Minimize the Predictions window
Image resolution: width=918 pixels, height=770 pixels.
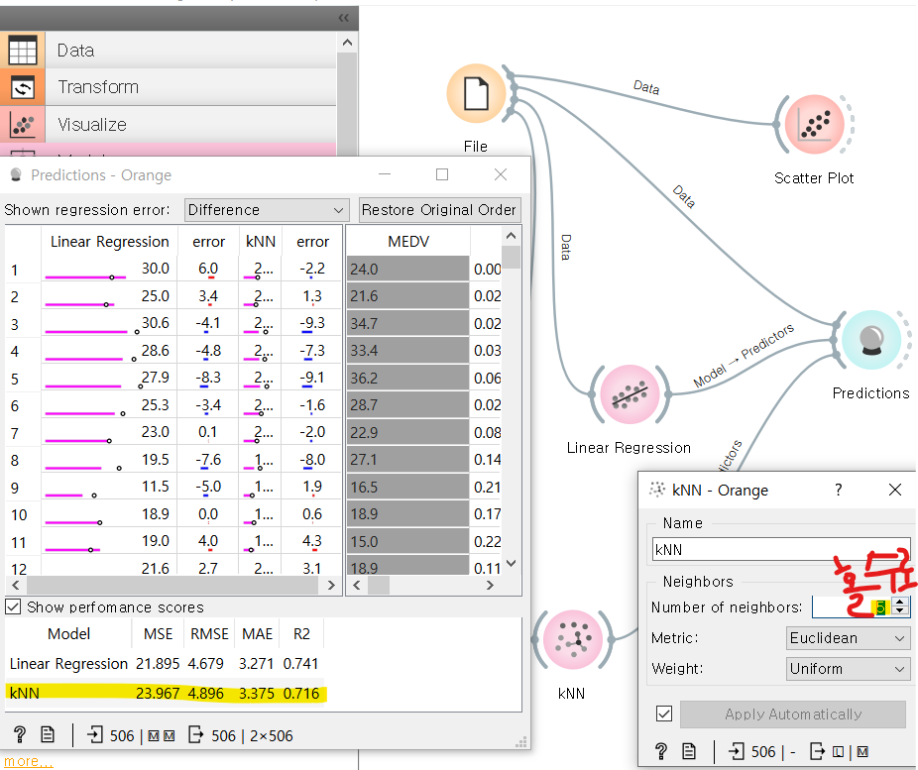[x=385, y=174]
